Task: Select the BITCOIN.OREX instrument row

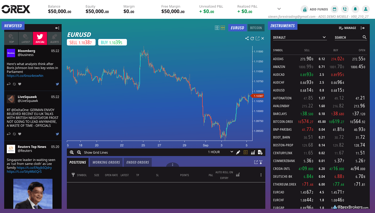Action: pyautogui.click(x=320, y=122)
